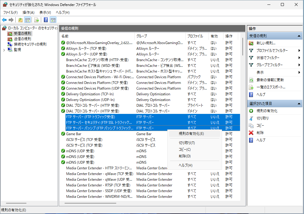
Task: Open the グループでフィルター submenu arrow
Action: pyautogui.click(x=299, y=65)
